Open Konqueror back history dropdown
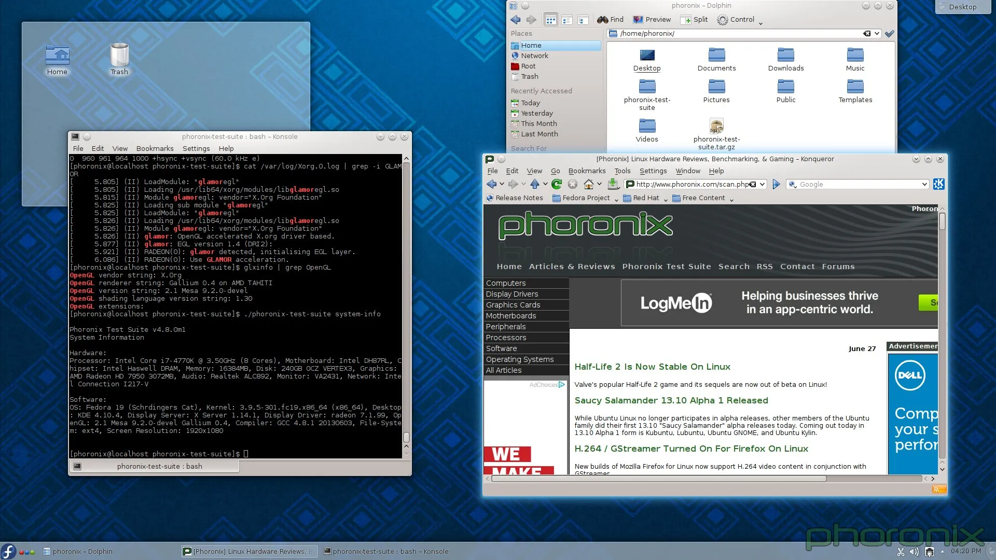The width and height of the screenshot is (996, 560). coord(502,184)
